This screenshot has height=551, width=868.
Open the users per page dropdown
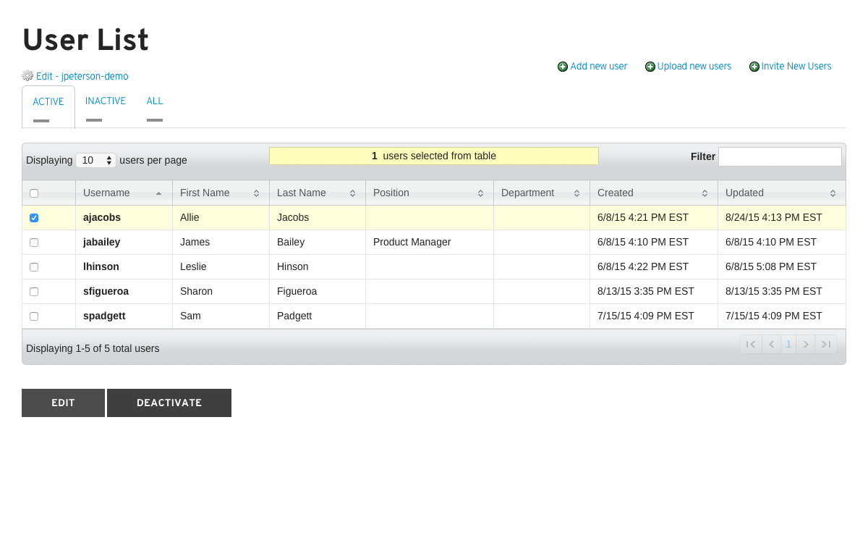tap(95, 160)
